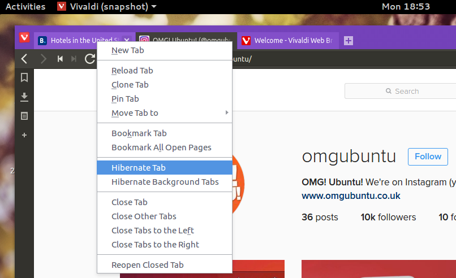Open the Downloads side panel
The width and height of the screenshot is (456, 278).
click(24, 97)
